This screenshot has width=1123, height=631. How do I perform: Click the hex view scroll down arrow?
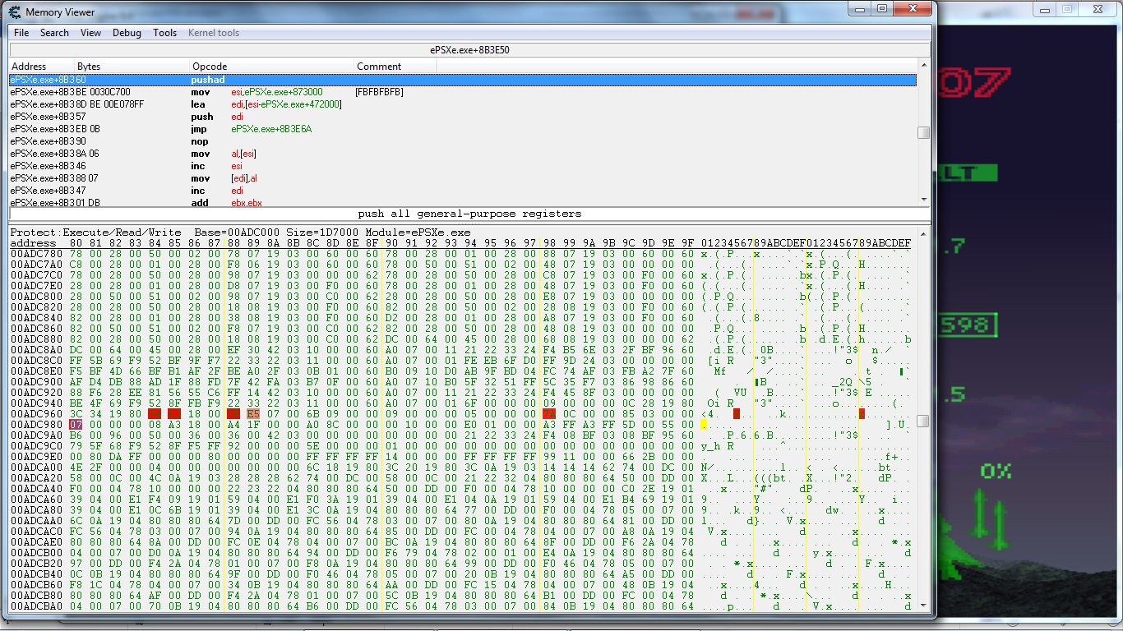(x=924, y=606)
